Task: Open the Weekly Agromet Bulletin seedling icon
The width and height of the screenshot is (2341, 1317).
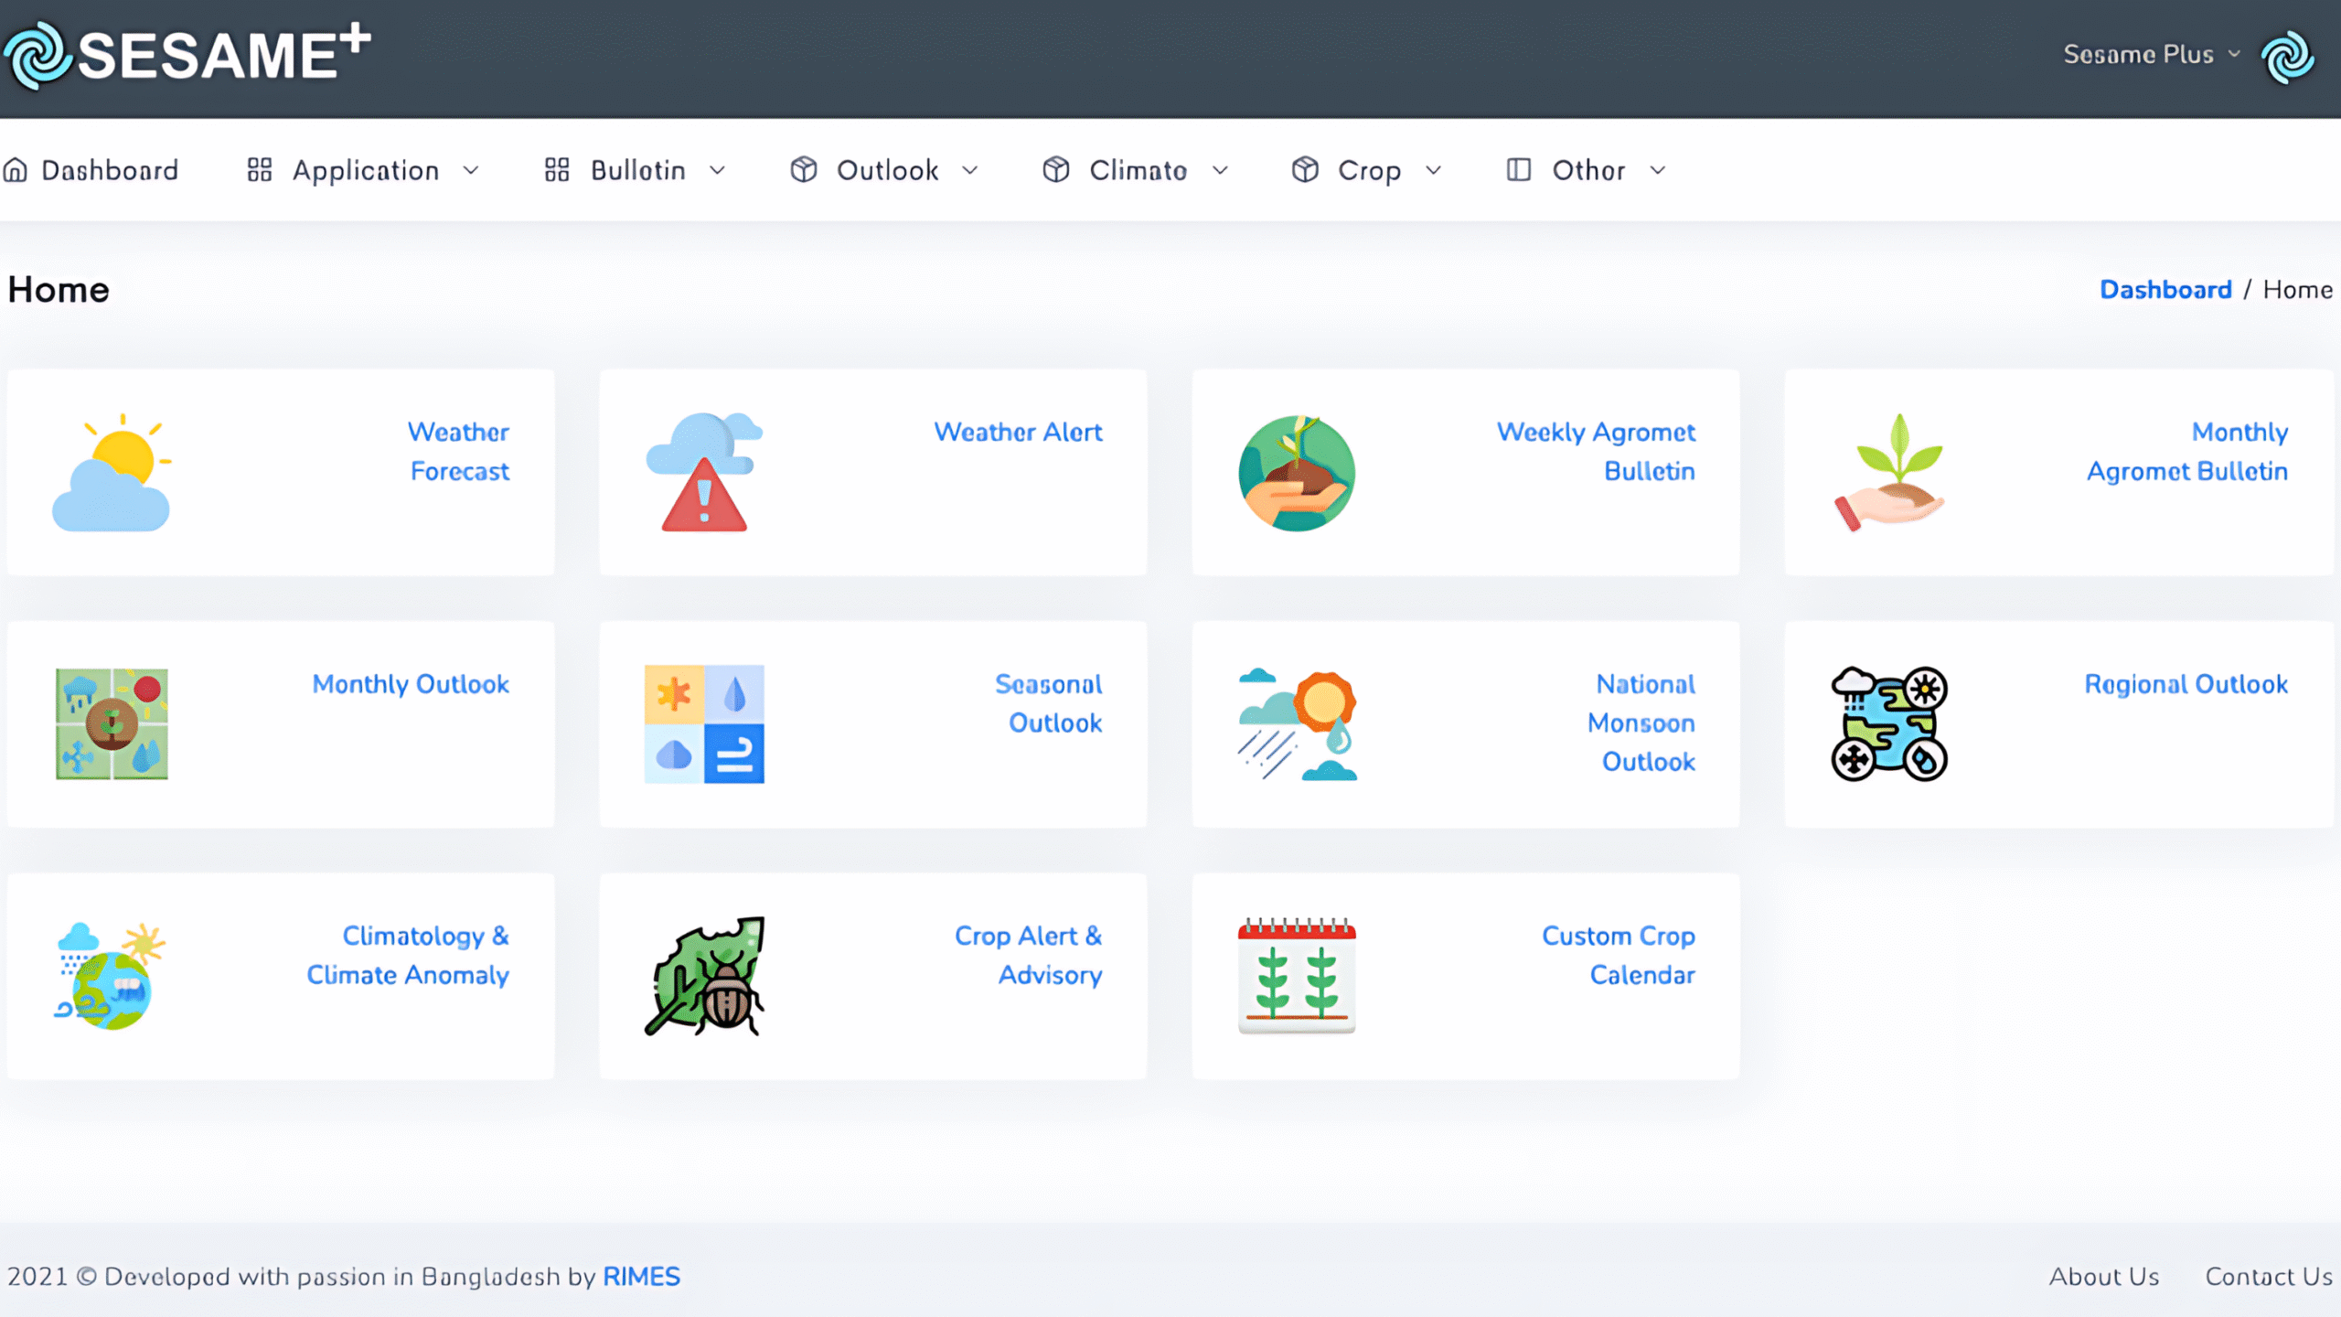Action: click(1297, 473)
